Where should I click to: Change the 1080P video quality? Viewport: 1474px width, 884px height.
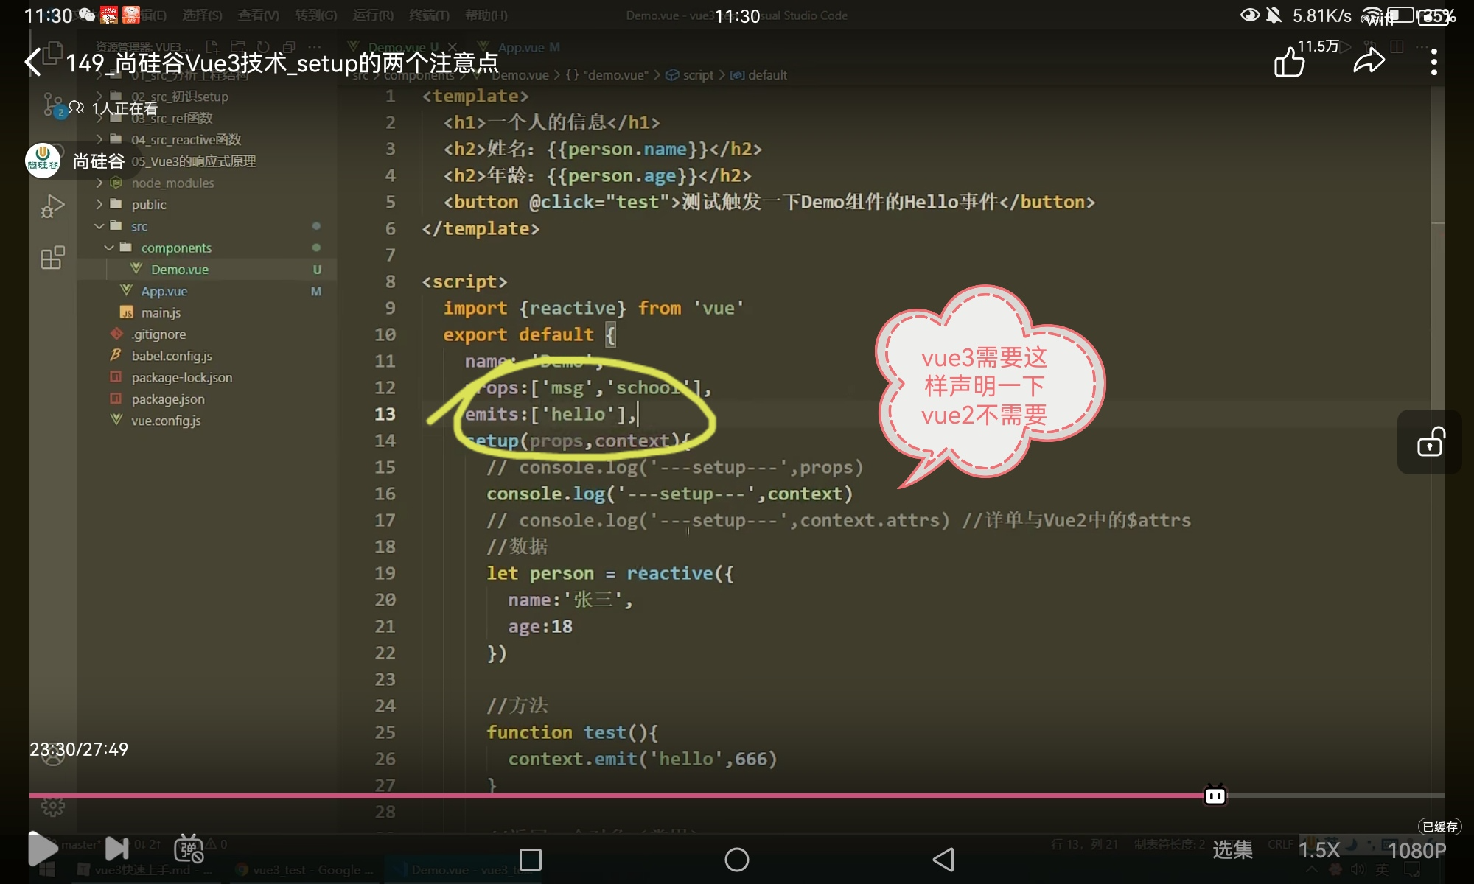coord(1417,851)
